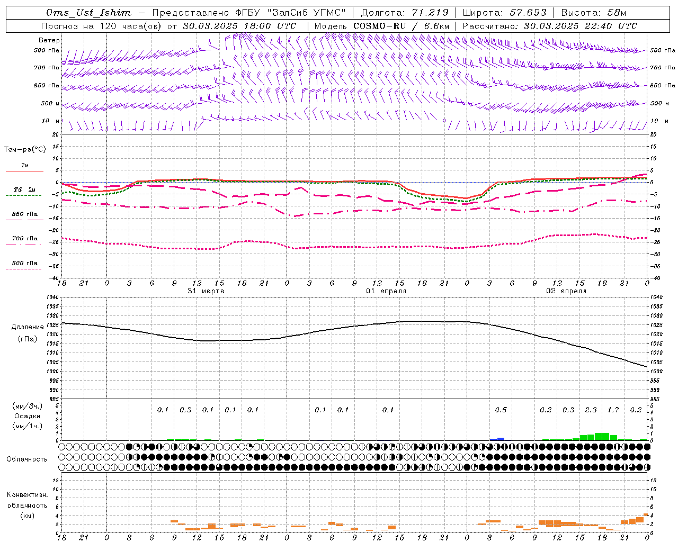
Task: Click the Осадки precipitation label
Action: (28, 416)
